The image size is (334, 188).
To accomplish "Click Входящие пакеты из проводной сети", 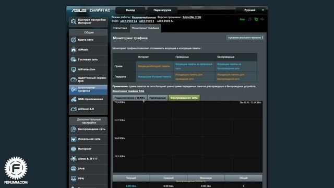I will tap(194, 66).
